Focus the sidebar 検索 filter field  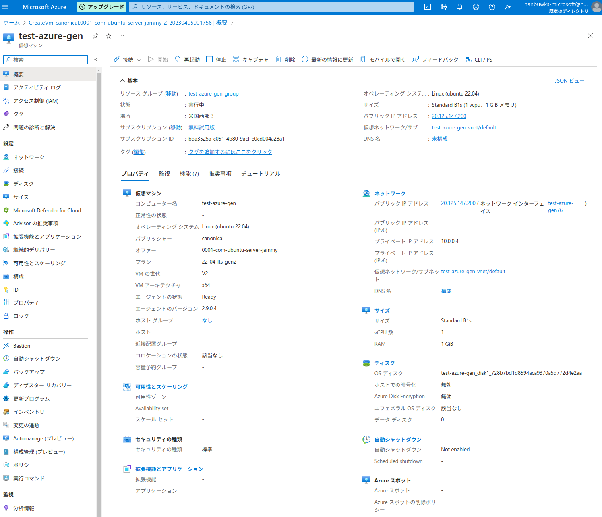(x=46, y=60)
